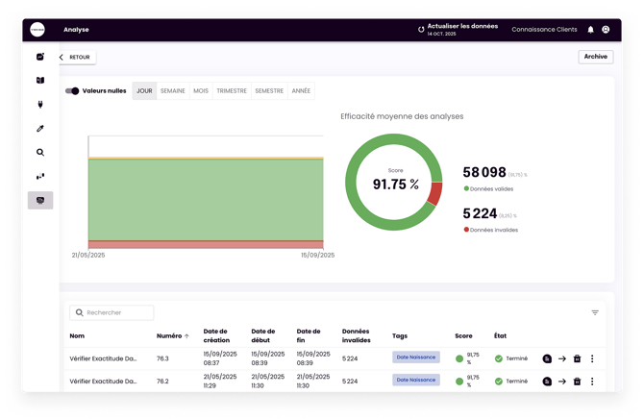Viewport: 644px width, 419px height.
Task: Open the dashboard chart sidebar icon
Action: [40, 57]
